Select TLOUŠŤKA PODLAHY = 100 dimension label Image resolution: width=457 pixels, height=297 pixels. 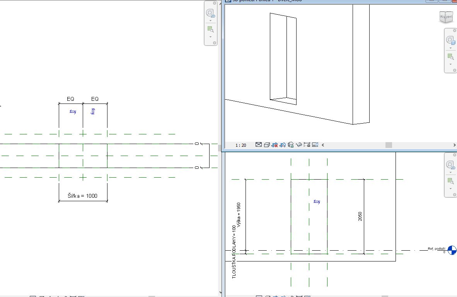234,252
